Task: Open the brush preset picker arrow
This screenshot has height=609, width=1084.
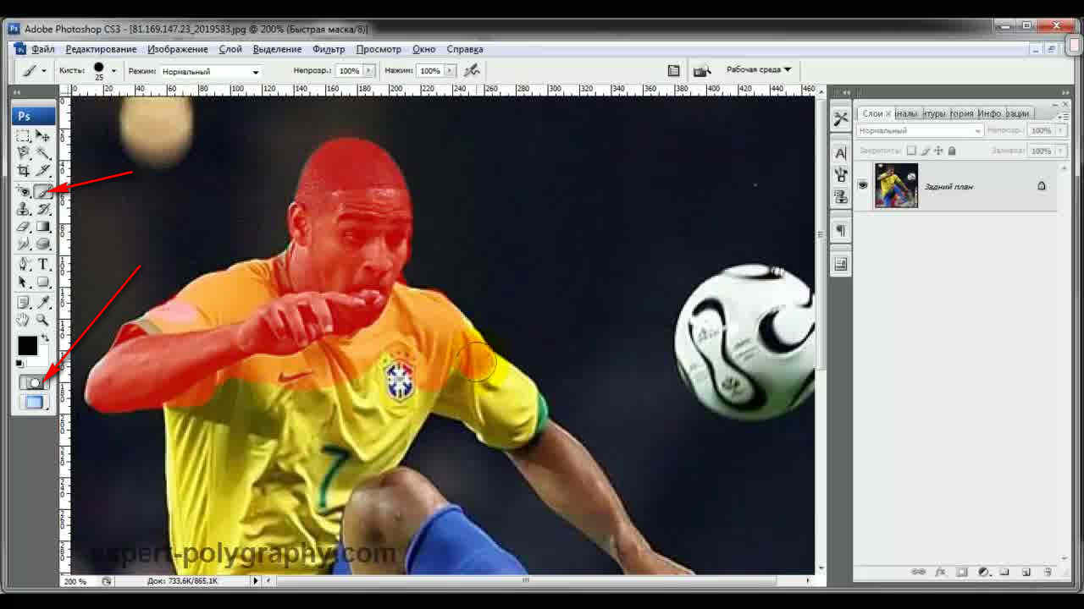Action: coord(113,71)
